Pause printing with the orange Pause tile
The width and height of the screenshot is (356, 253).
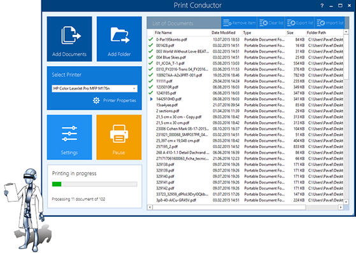coord(119,137)
